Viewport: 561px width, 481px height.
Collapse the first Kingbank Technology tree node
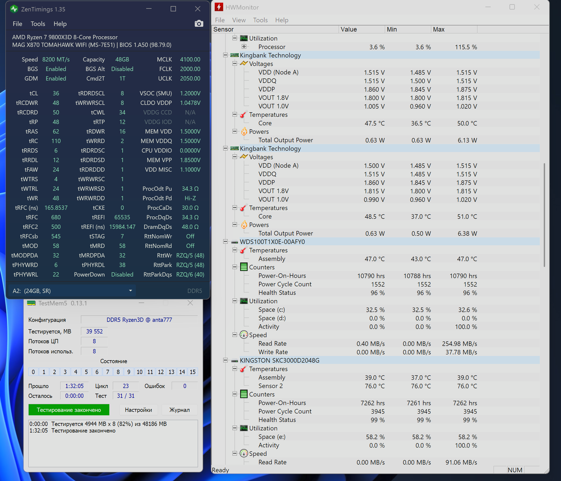[x=225, y=55]
